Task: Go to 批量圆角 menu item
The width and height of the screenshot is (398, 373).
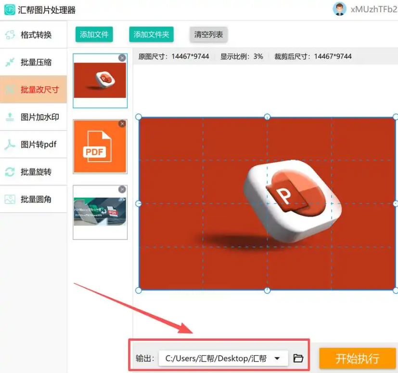Action: pos(33,199)
